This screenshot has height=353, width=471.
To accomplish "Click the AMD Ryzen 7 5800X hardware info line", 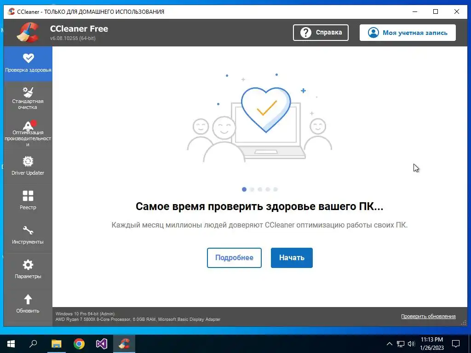I will (x=138, y=319).
